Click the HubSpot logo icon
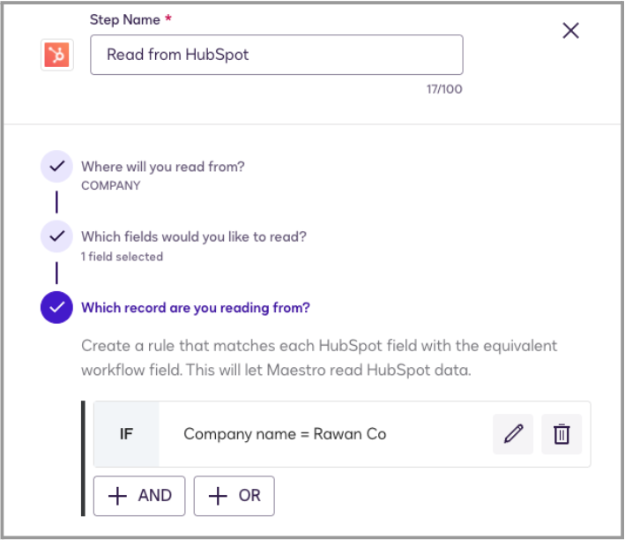The width and height of the screenshot is (625, 540). 57,55
